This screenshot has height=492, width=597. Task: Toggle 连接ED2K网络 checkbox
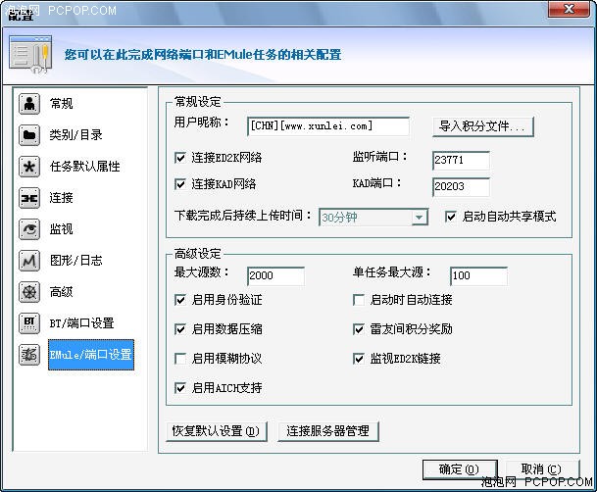(x=180, y=158)
